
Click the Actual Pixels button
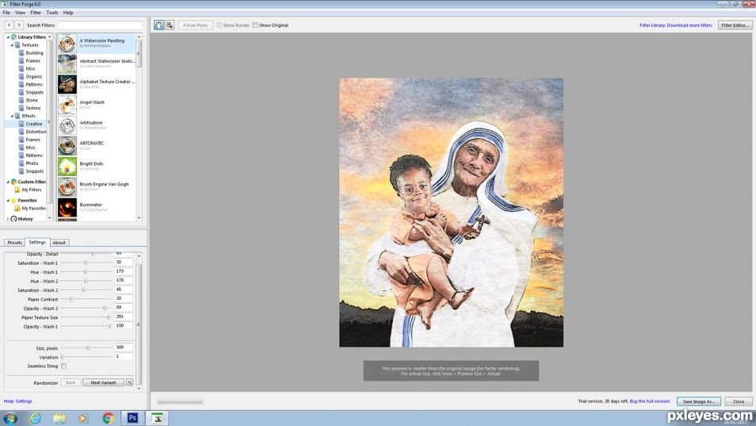click(x=195, y=25)
